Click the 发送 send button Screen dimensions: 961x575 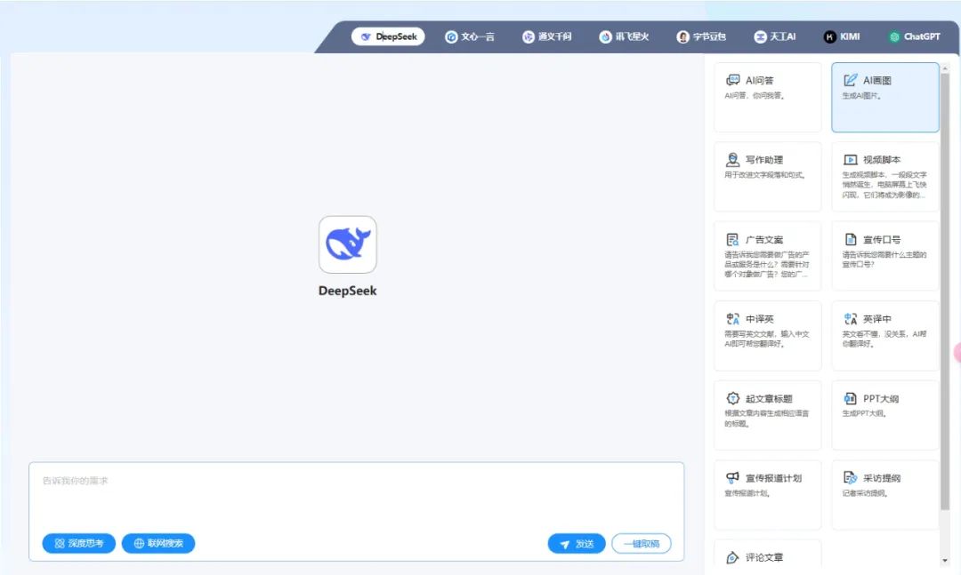click(x=577, y=543)
